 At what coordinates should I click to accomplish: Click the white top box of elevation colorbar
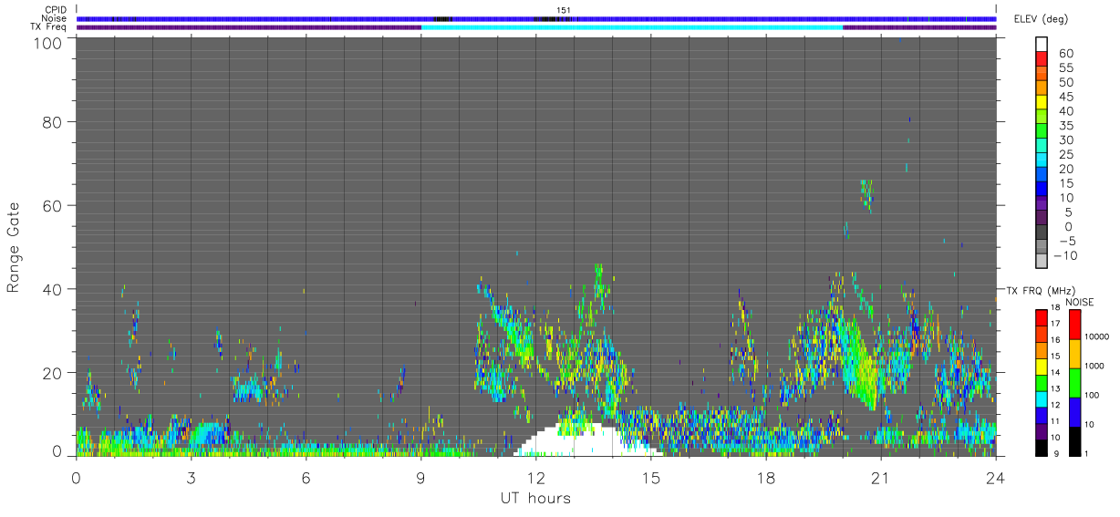[1042, 44]
